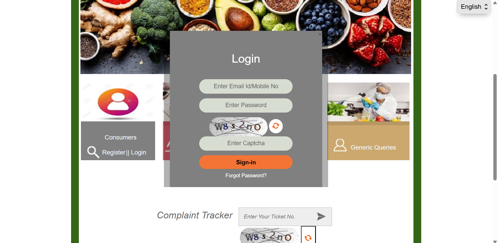Close the Login popup with the X
This screenshot has height=243, width=498.
tap(320, 34)
